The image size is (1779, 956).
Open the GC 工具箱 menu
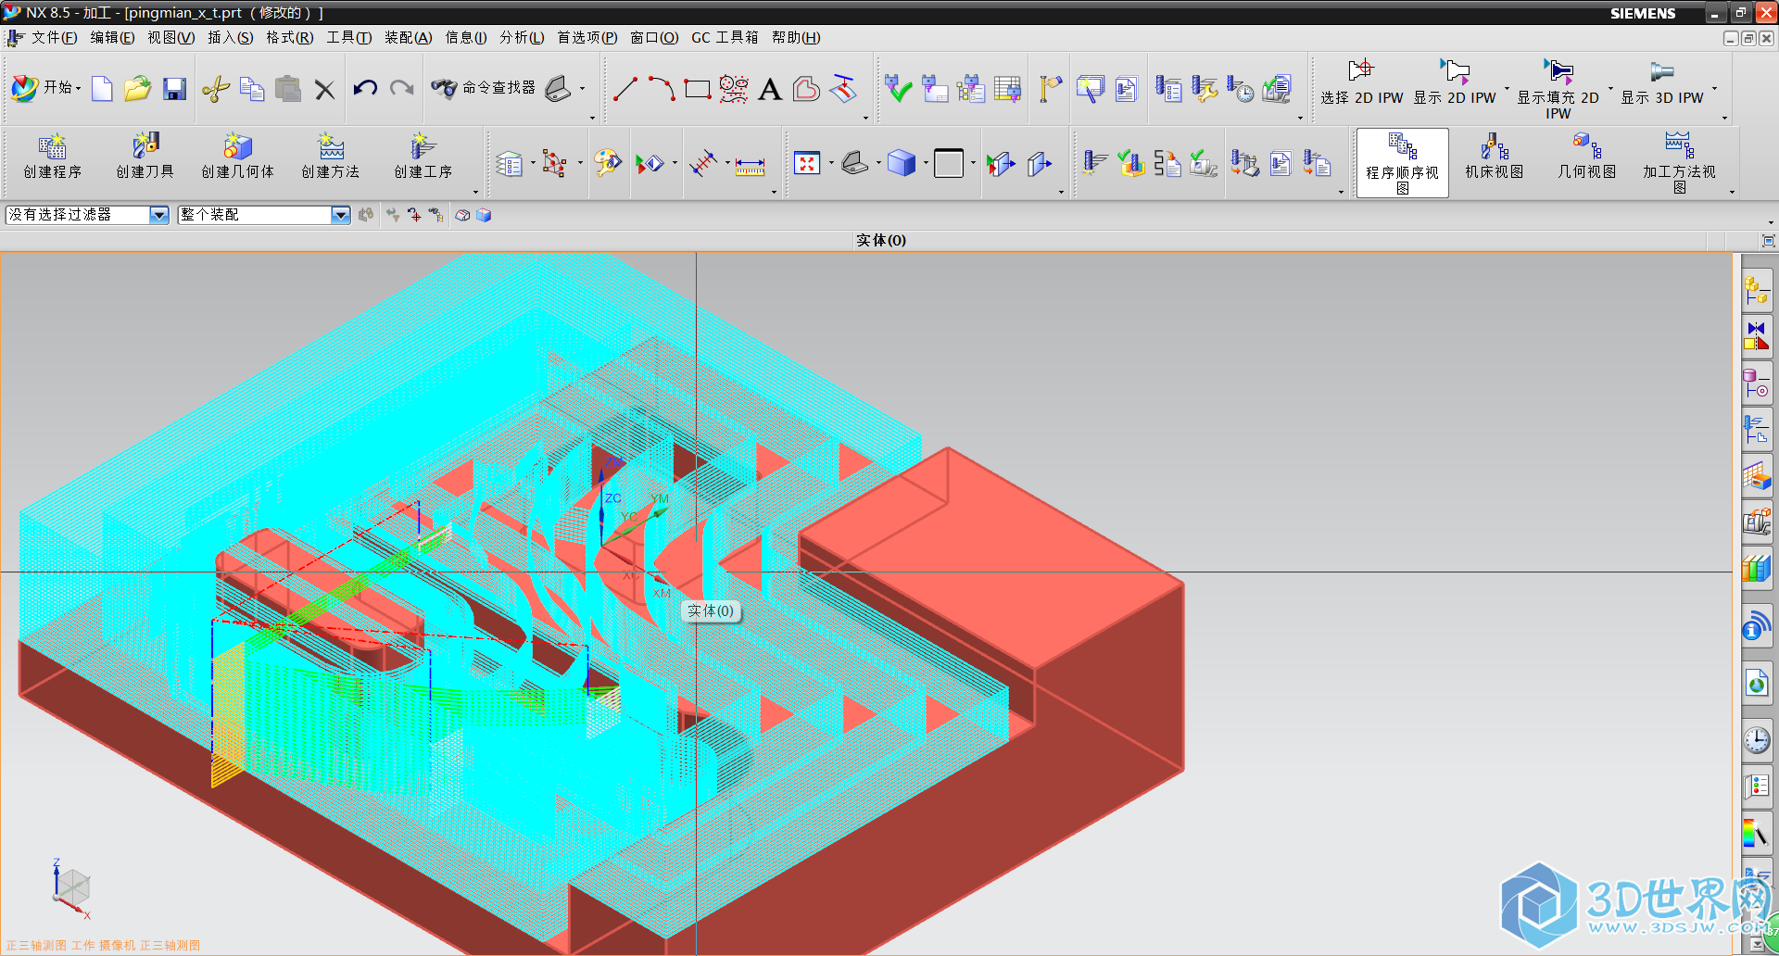(x=725, y=37)
